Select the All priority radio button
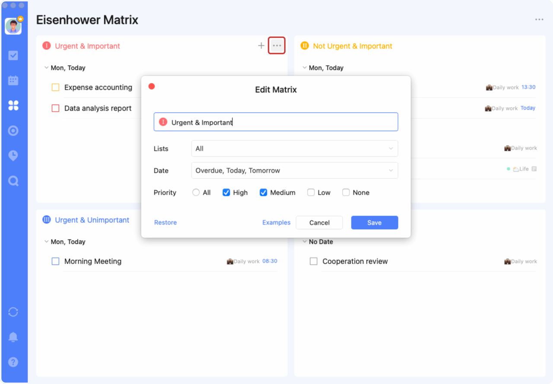This screenshot has width=553, height=384. click(196, 193)
